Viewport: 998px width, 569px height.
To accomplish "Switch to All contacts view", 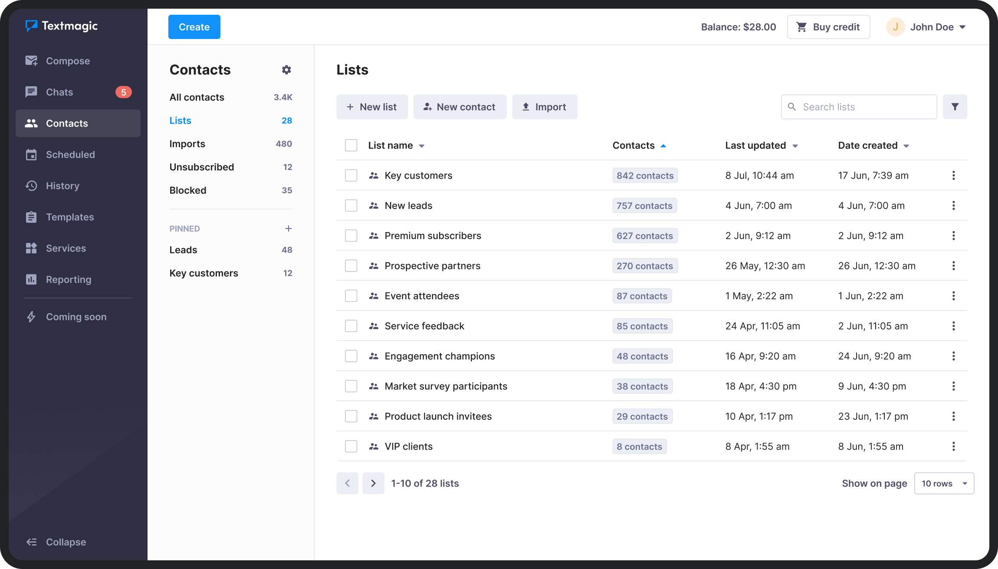I will (x=197, y=97).
